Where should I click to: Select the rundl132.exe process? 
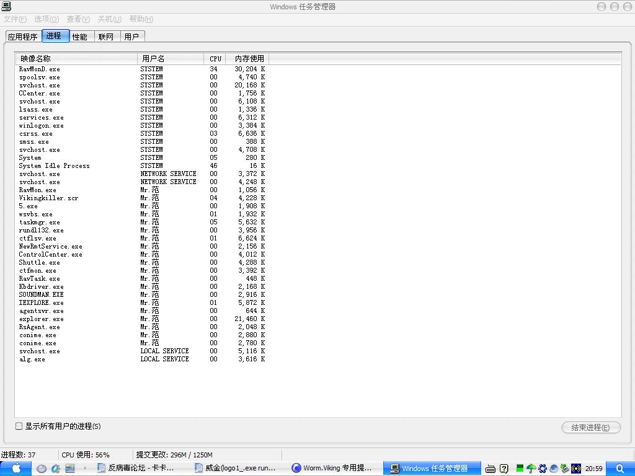click(x=142, y=231)
